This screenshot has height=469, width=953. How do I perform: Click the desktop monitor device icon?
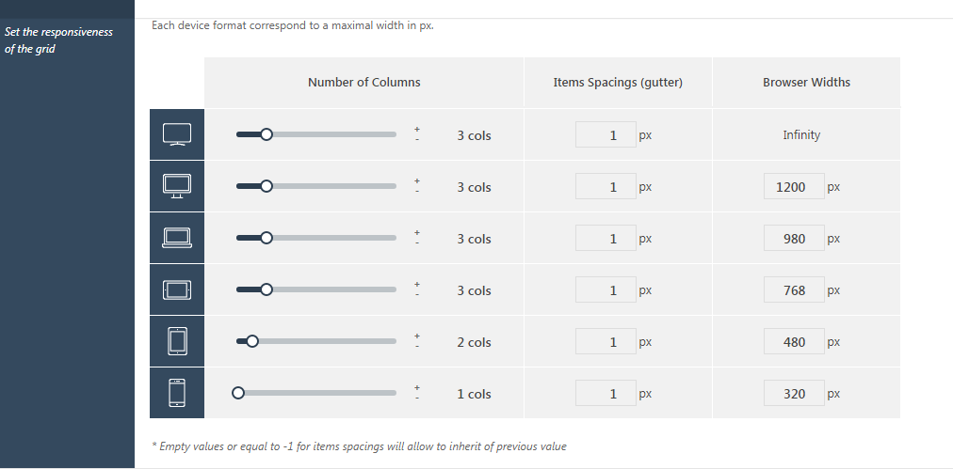(177, 186)
